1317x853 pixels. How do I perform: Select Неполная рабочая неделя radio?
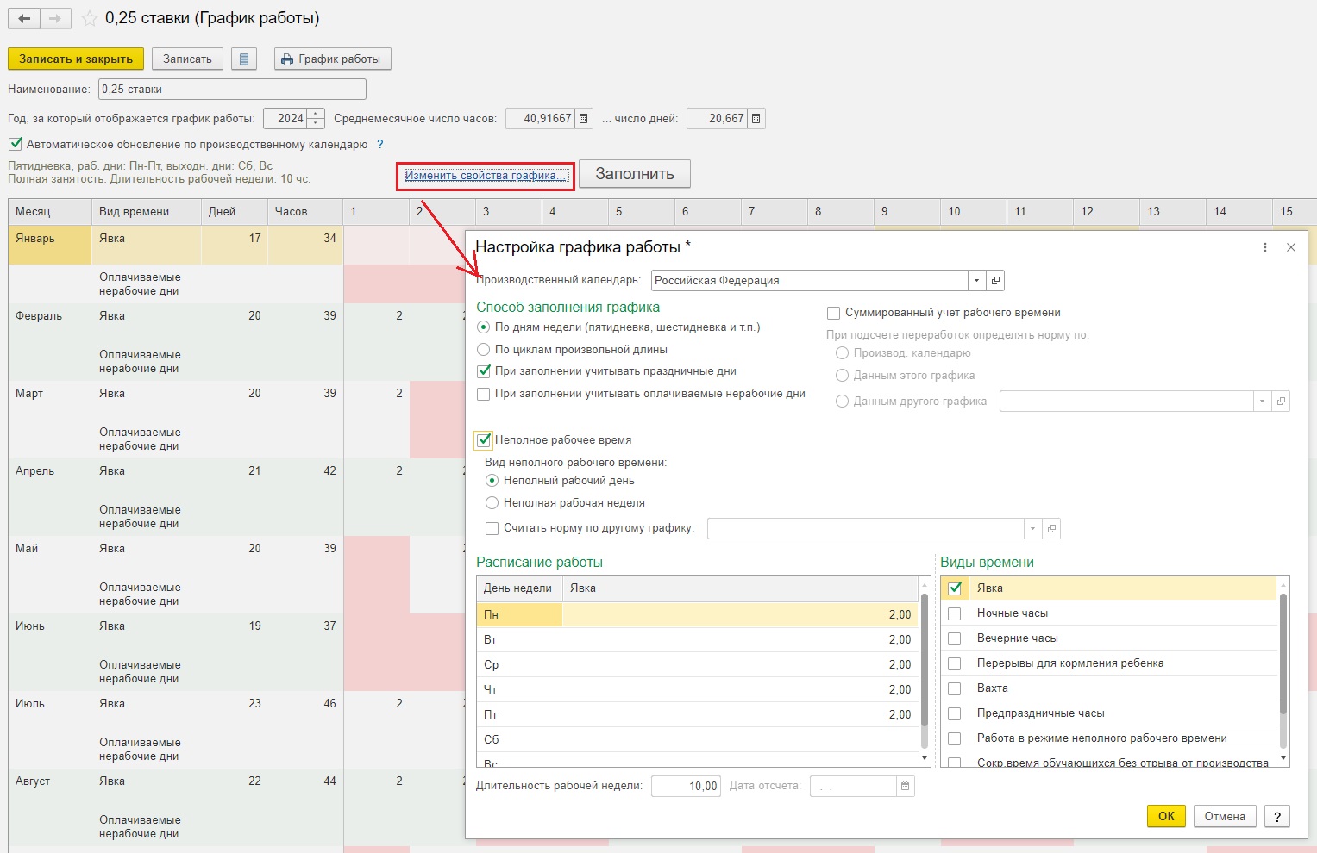tap(492, 503)
